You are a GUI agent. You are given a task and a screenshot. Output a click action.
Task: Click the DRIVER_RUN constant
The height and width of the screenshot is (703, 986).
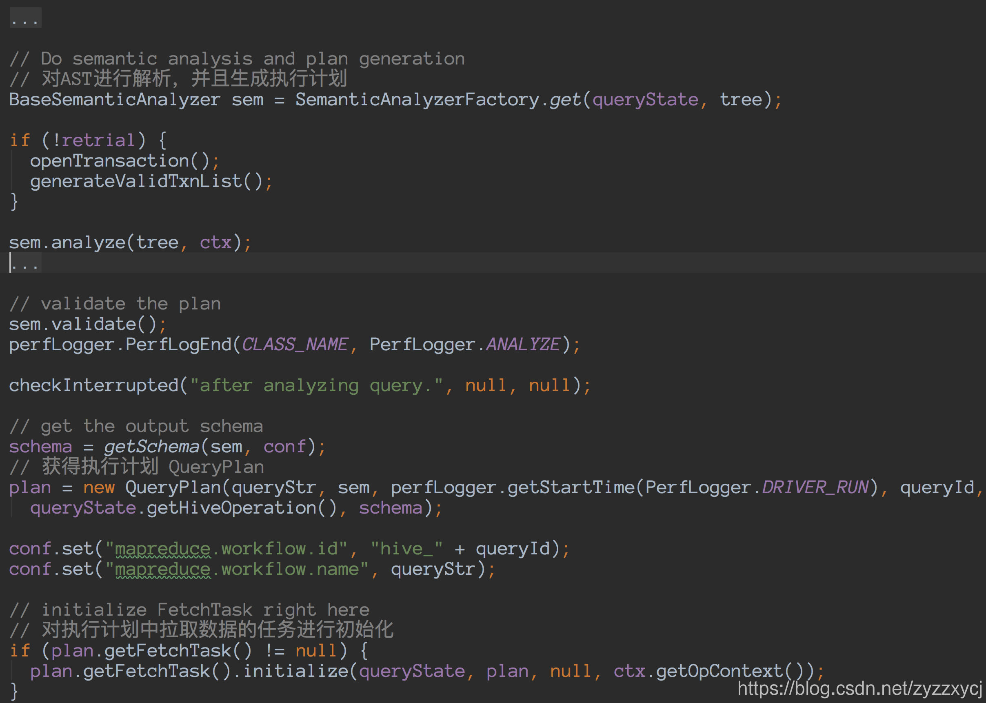click(815, 487)
